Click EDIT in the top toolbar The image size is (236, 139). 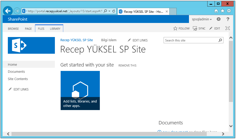click(x=215, y=28)
